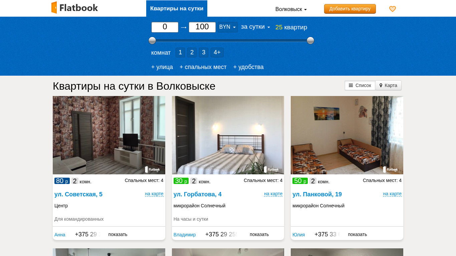Click the Квартиры на сутки в Волковыске heading
Screen dimensions: 456x256
[x=134, y=86]
